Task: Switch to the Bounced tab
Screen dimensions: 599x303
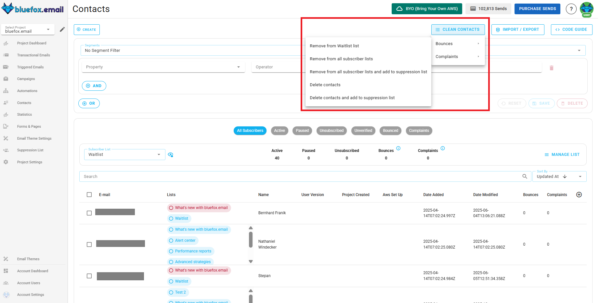Action: pos(390,131)
